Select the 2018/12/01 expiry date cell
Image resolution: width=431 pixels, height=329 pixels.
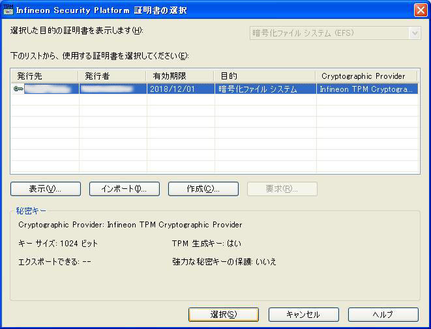tap(181, 89)
